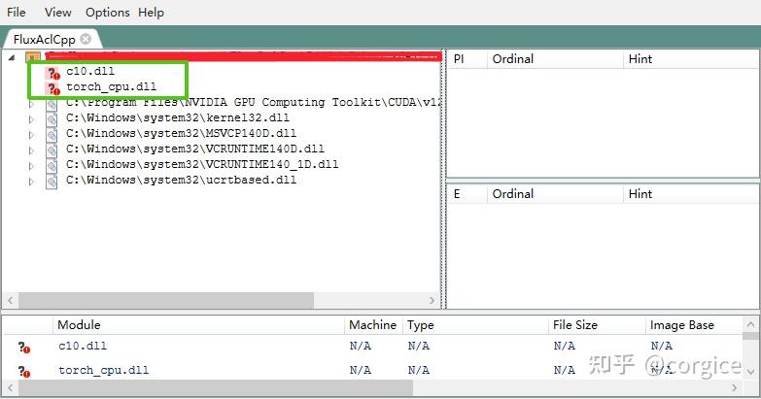The height and width of the screenshot is (399, 761).
Task: Click Type N/A cell for c10.dll
Action: click(x=418, y=346)
